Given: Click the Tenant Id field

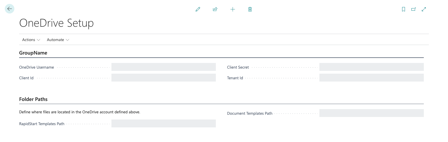Looking at the screenshot, I should [x=371, y=78].
